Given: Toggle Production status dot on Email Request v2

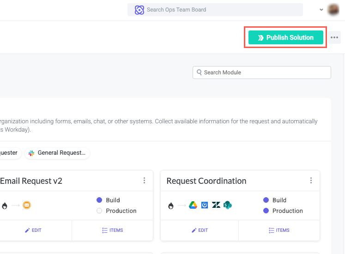Looking at the screenshot, I should click(x=99, y=211).
